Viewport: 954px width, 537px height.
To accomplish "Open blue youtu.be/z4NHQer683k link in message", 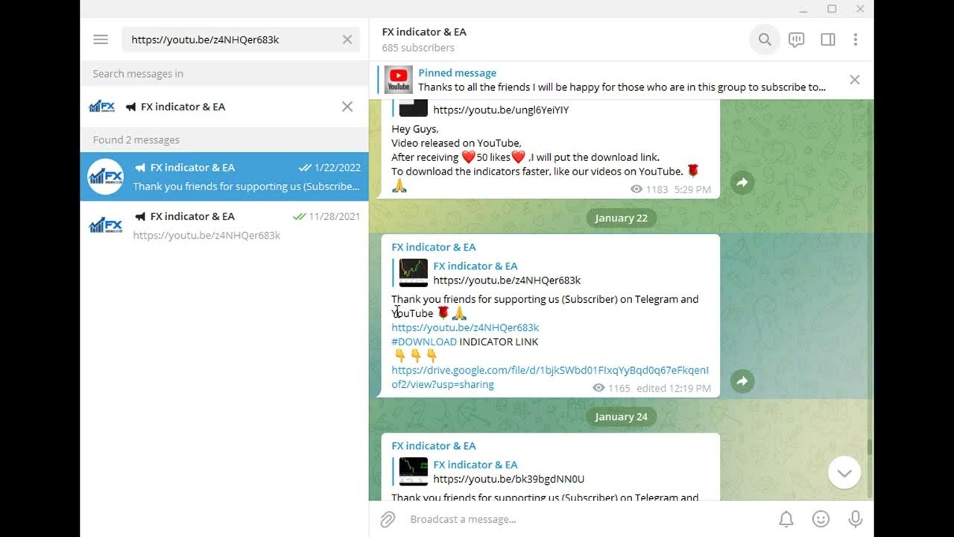I will [x=465, y=327].
